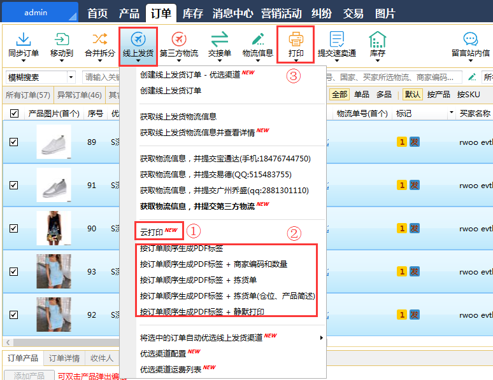The image size is (493, 380).
Task: Select the 单品 filter toggle
Action: [x=362, y=95]
